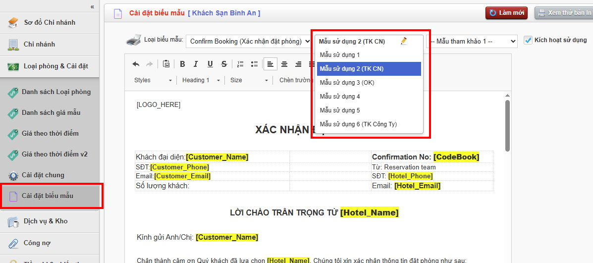Click the Bold formatting icon
The height and width of the screenshot is (263, 593).
[x=182, y=64]
